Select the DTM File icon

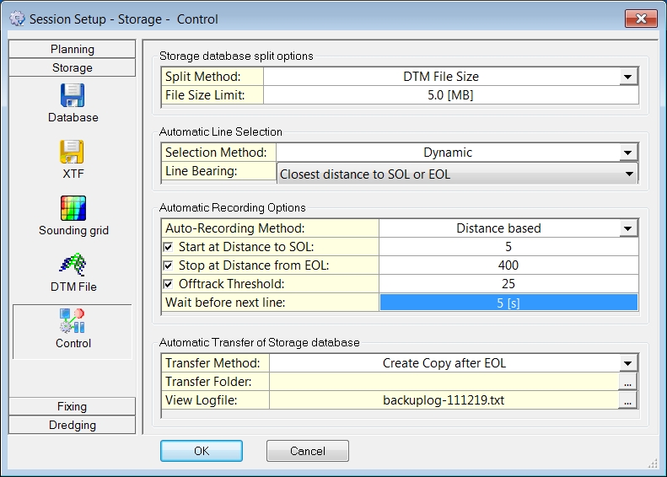pyautogui.click(x=73, y=265)
